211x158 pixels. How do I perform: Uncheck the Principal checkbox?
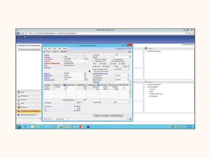(100, 64)
